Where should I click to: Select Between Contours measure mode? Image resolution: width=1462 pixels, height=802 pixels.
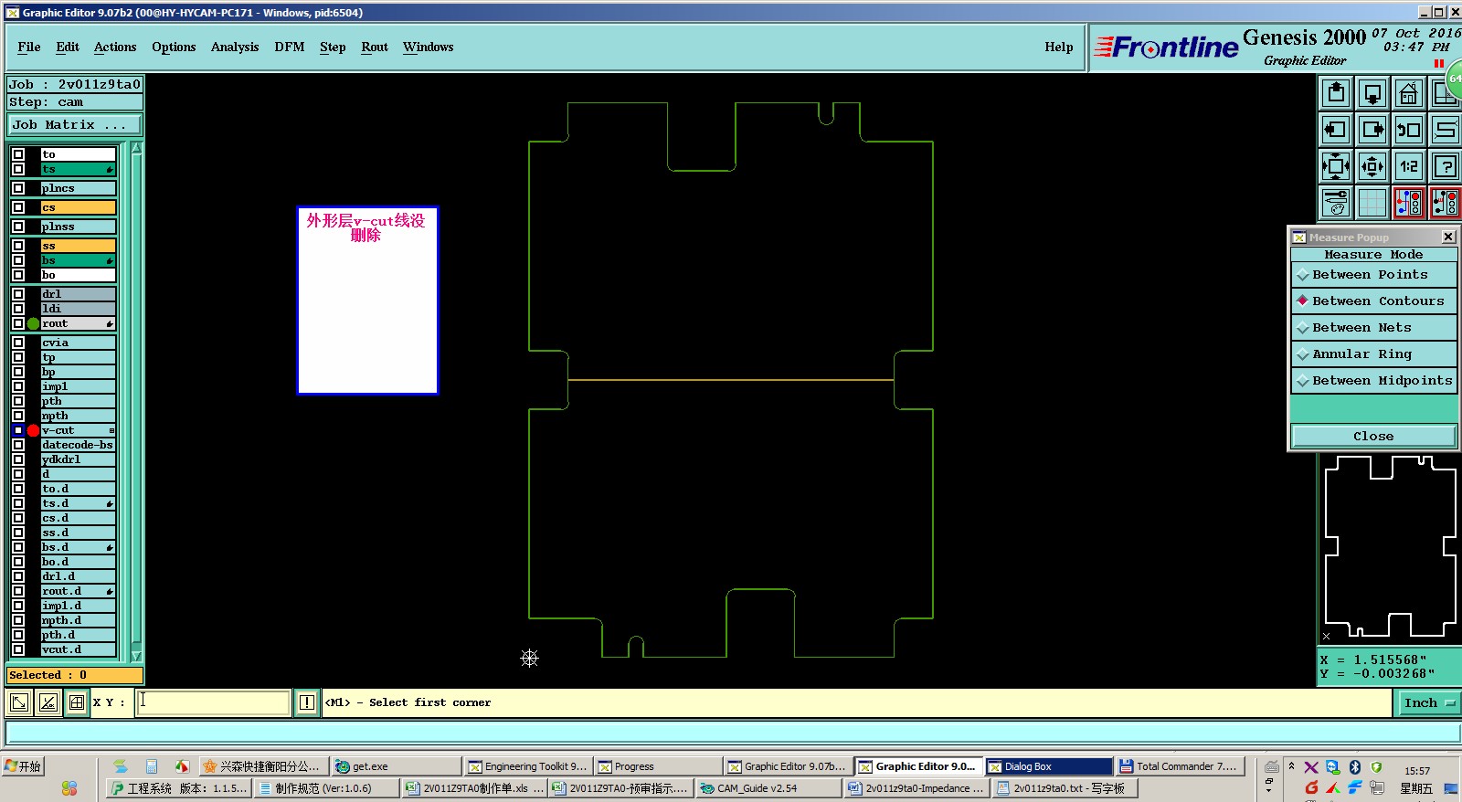(x=1373, y=301)
